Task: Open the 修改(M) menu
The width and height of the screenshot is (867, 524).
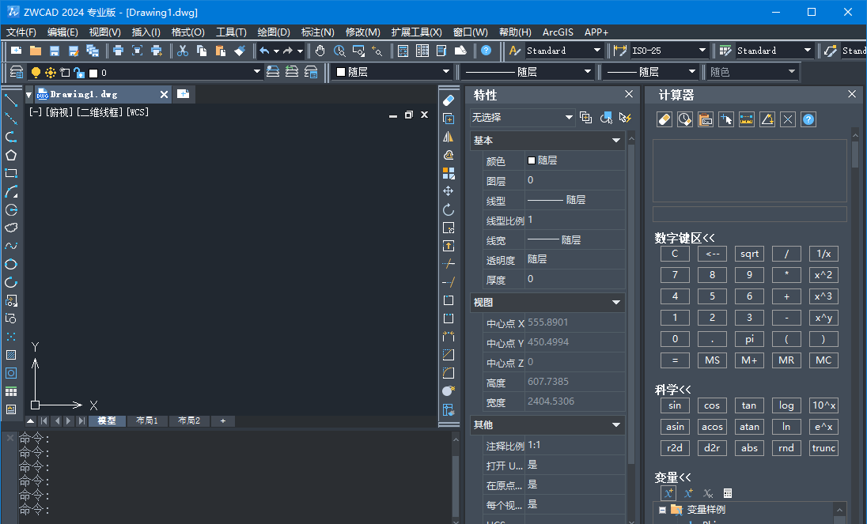Action: tap(363, 32)
